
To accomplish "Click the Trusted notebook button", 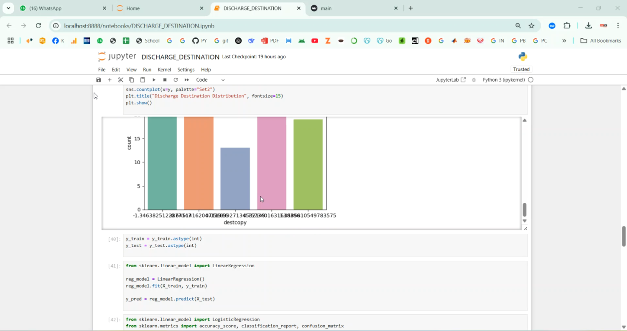I will click(521, 69).
